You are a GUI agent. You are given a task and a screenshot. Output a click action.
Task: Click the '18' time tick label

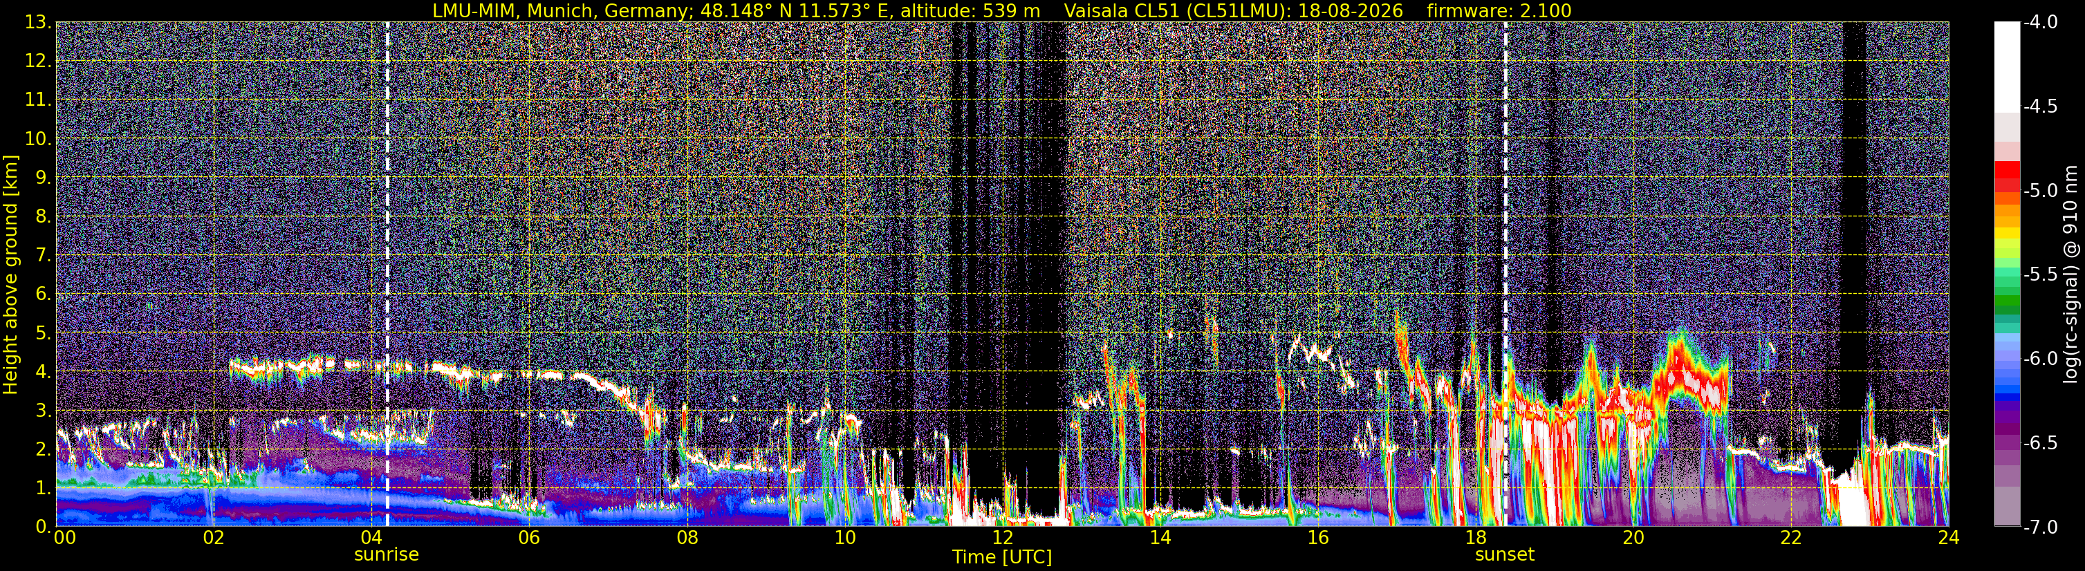(x=1476, y=538)
